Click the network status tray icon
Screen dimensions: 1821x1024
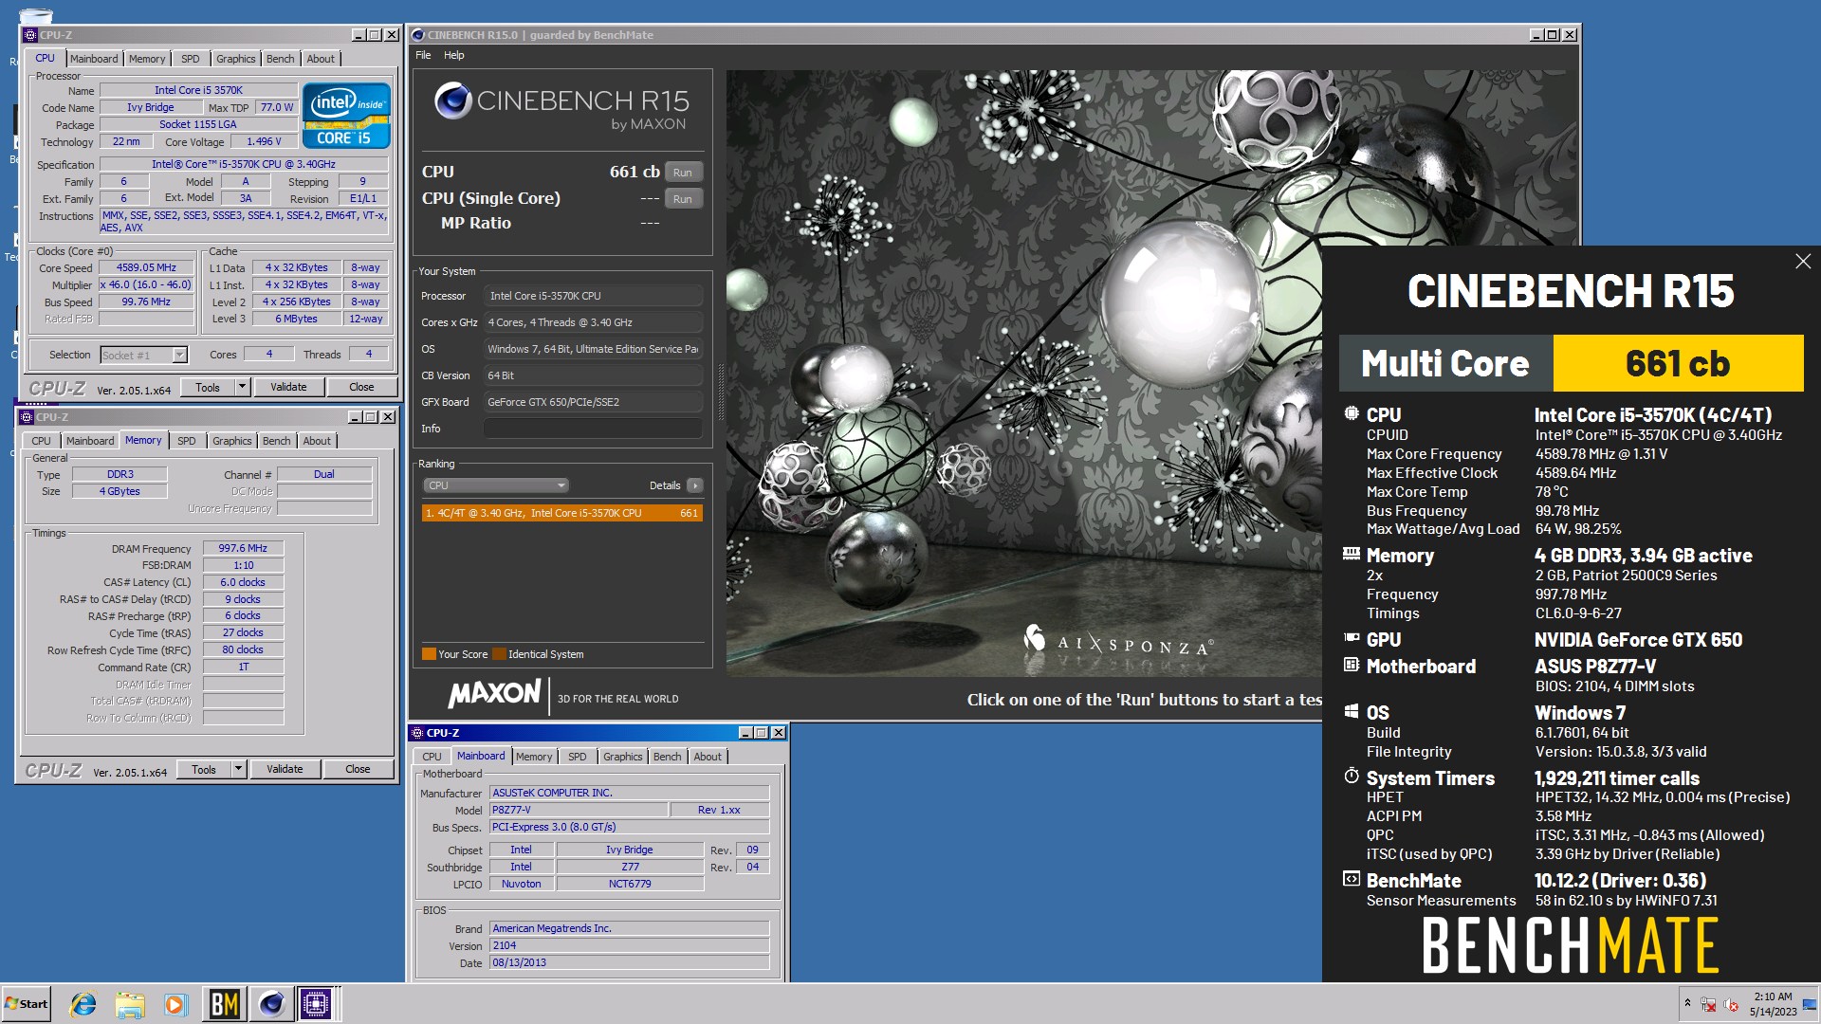[1708, 1005]
